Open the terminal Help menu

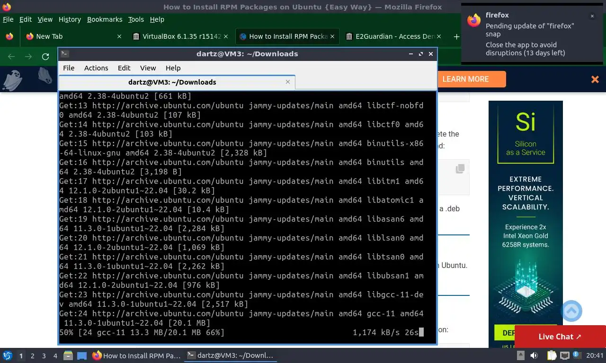[173, 68]
